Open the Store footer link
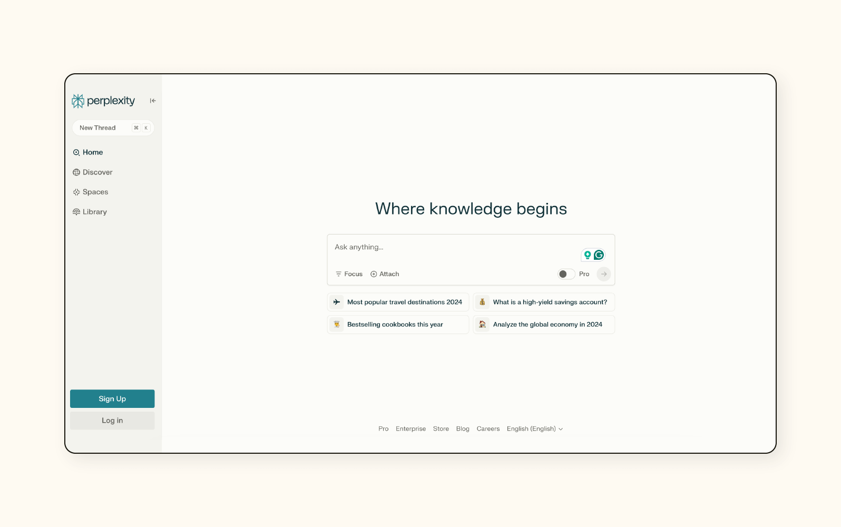The height and width of the screenshot is (527, 841). tap(441, 429)
